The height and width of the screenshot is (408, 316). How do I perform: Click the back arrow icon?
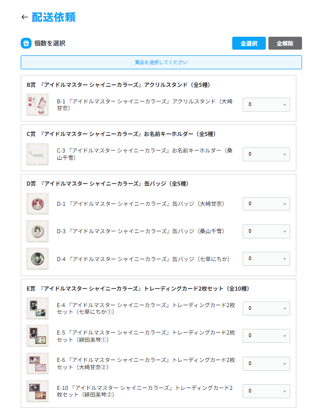click(24, 17)
